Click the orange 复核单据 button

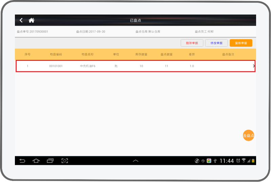click(x=241, y=43)
